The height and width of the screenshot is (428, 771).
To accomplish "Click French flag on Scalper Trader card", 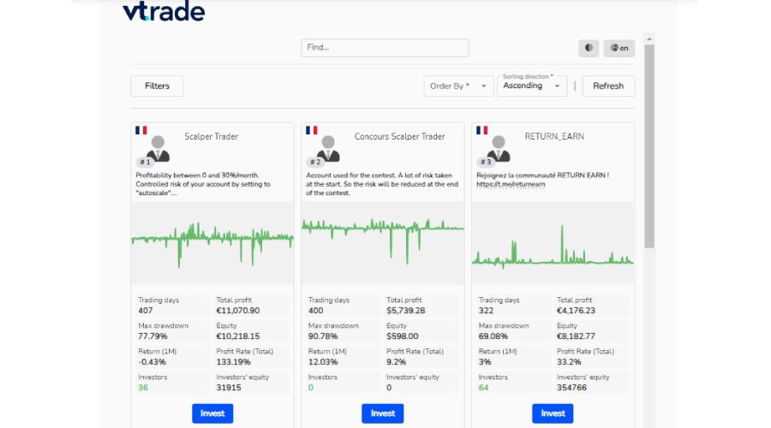I will click(x=140, y=131).
